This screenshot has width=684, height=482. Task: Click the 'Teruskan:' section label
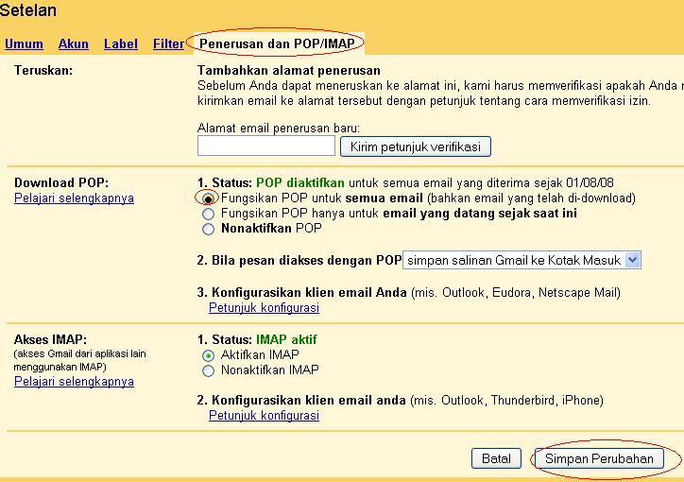(43, 70)
